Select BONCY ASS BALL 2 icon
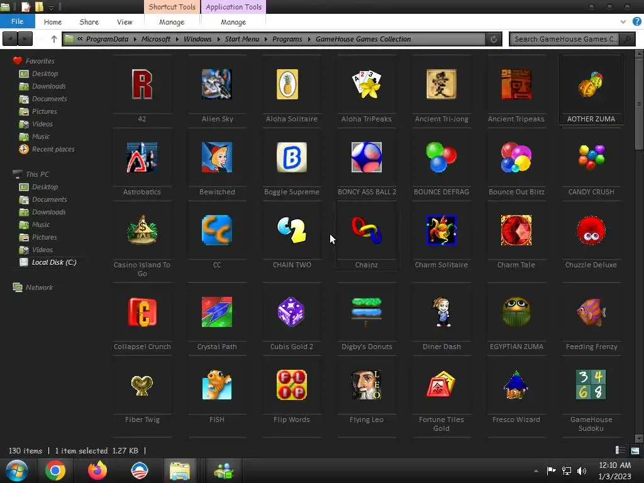Viewport: 644px width, 483px height. tap(367, 157)
